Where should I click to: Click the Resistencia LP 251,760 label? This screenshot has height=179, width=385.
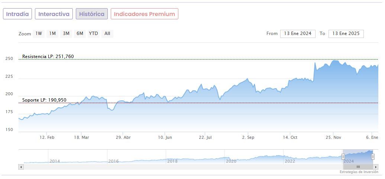(x=48, y=57)
